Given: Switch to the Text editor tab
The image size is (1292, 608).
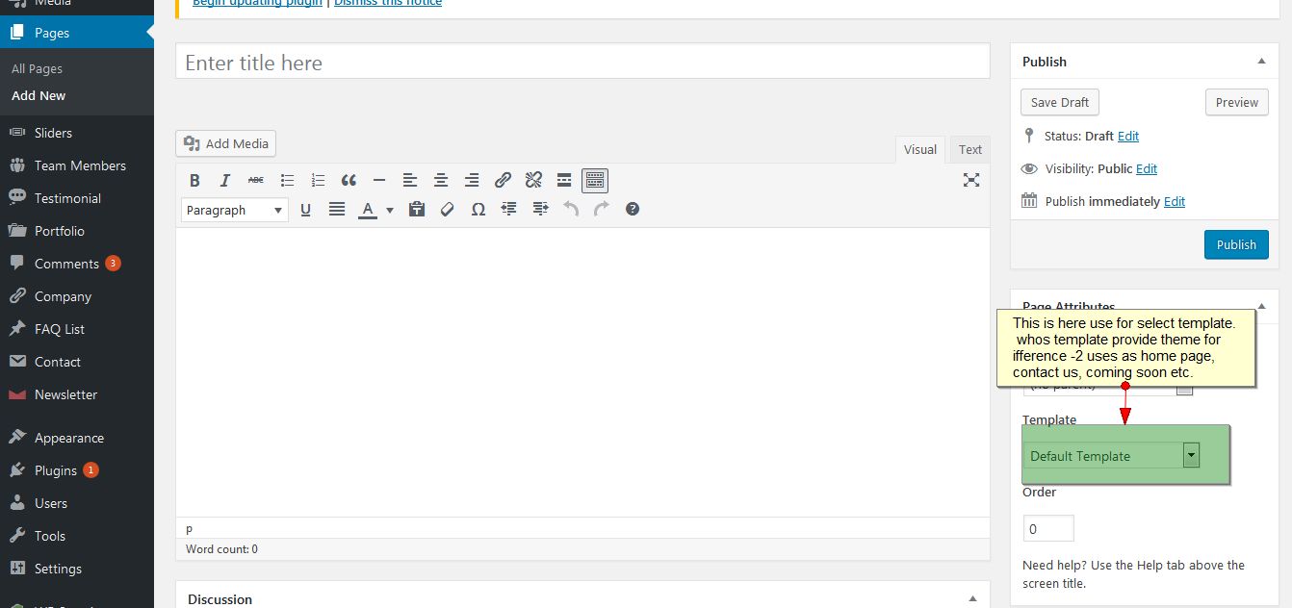Looking at the screenshot, I should pos(969,149).
